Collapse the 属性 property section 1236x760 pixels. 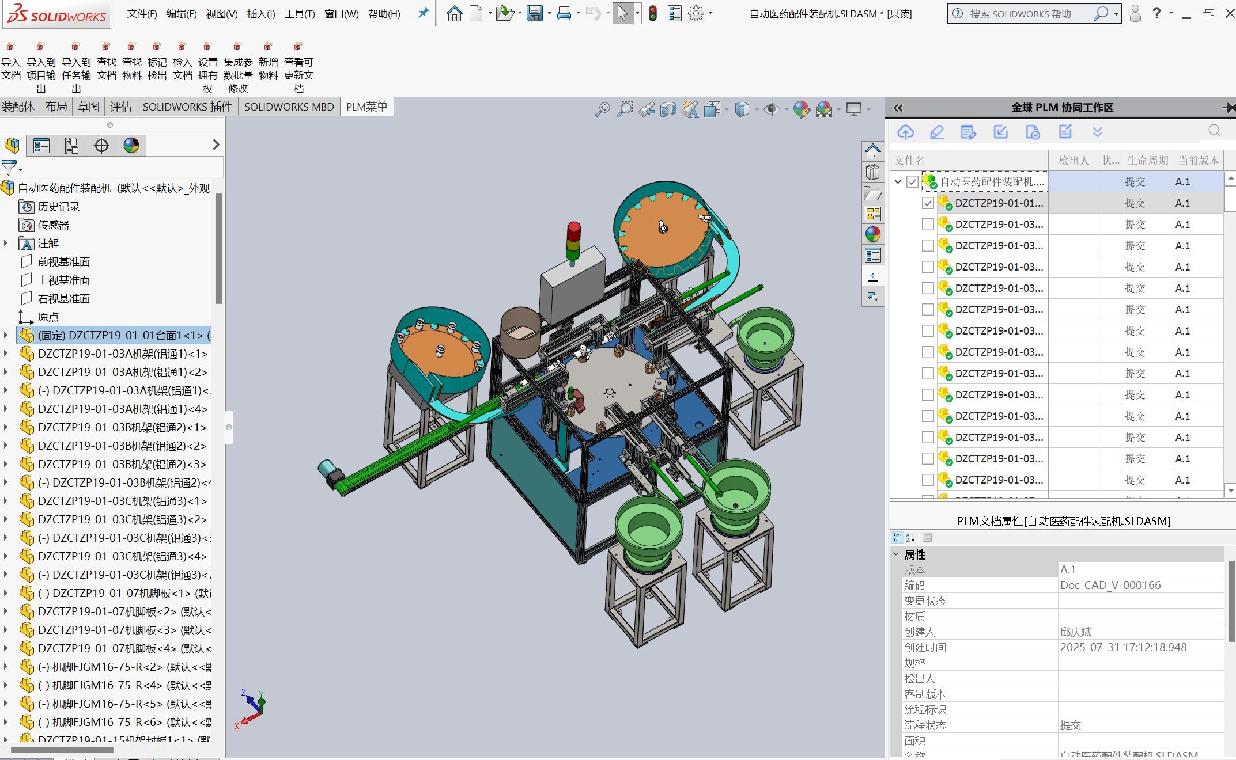[x=896, y=554]
